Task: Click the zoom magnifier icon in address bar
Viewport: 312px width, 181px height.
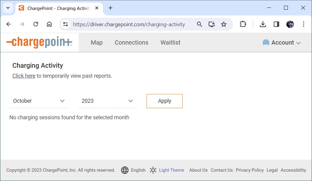Action: [199, 24]
